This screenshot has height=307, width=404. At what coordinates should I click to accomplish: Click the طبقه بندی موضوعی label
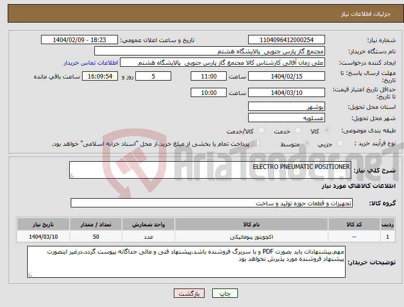pyautogui.click(x=369, y=130)
